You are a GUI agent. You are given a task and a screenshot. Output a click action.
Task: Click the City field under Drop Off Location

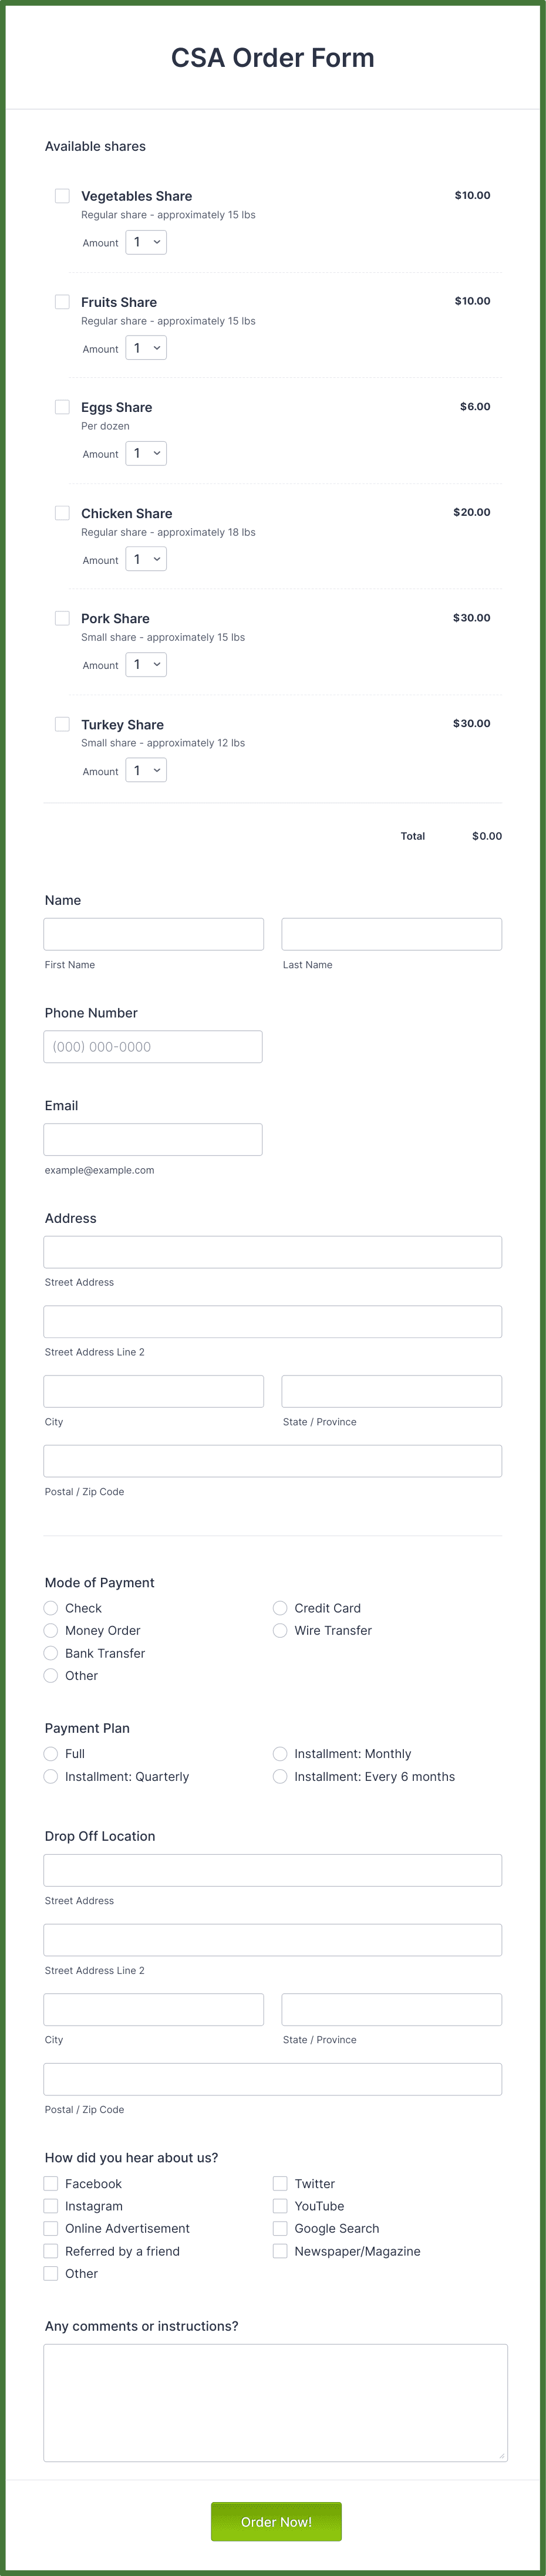point(153,2009)
